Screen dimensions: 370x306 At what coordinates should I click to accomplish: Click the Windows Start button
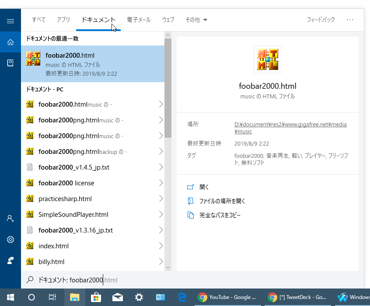click(10, 297)
